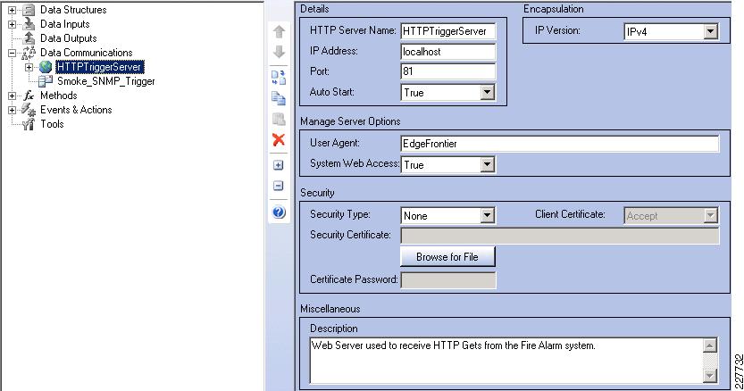The width and height of the screenshot is (744, 391).
Task: Click the copy item icon
Action: click(279, 98)
